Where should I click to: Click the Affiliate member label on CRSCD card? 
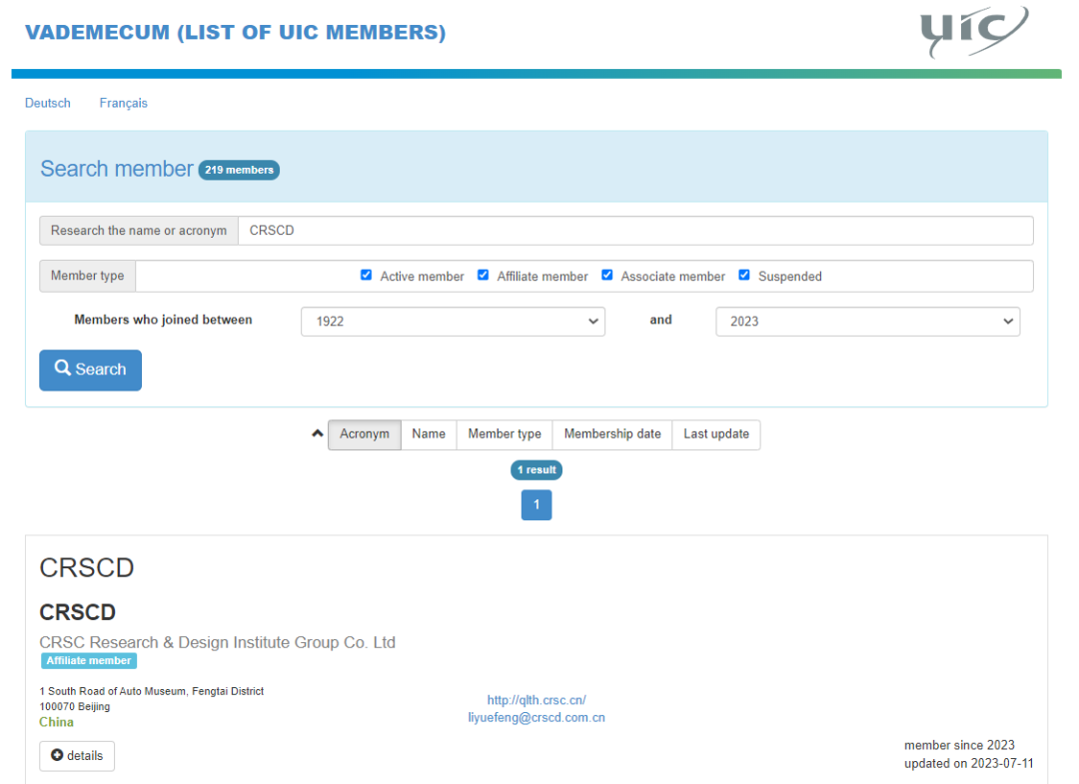click(89, 661)
